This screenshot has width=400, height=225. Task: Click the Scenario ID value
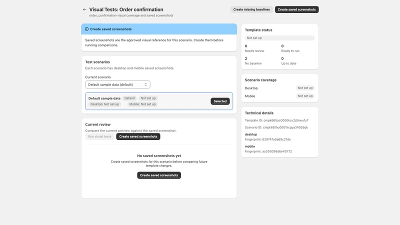(x=285, y=127)
